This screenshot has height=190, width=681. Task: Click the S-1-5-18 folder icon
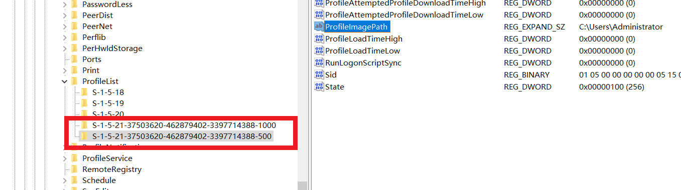84,92
